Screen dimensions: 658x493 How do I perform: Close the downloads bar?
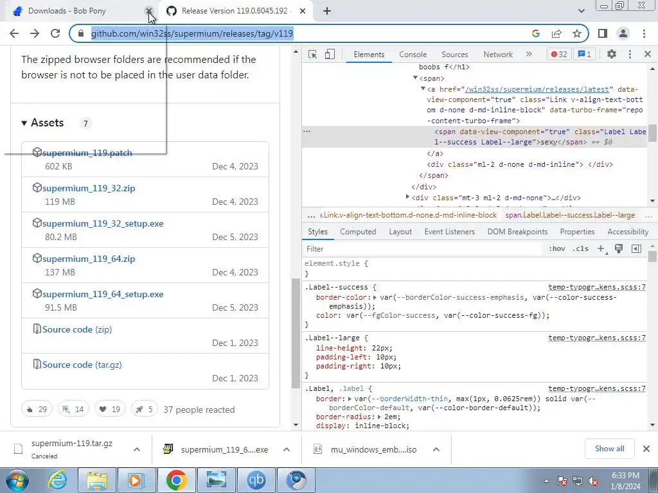(x=646, y=449)
